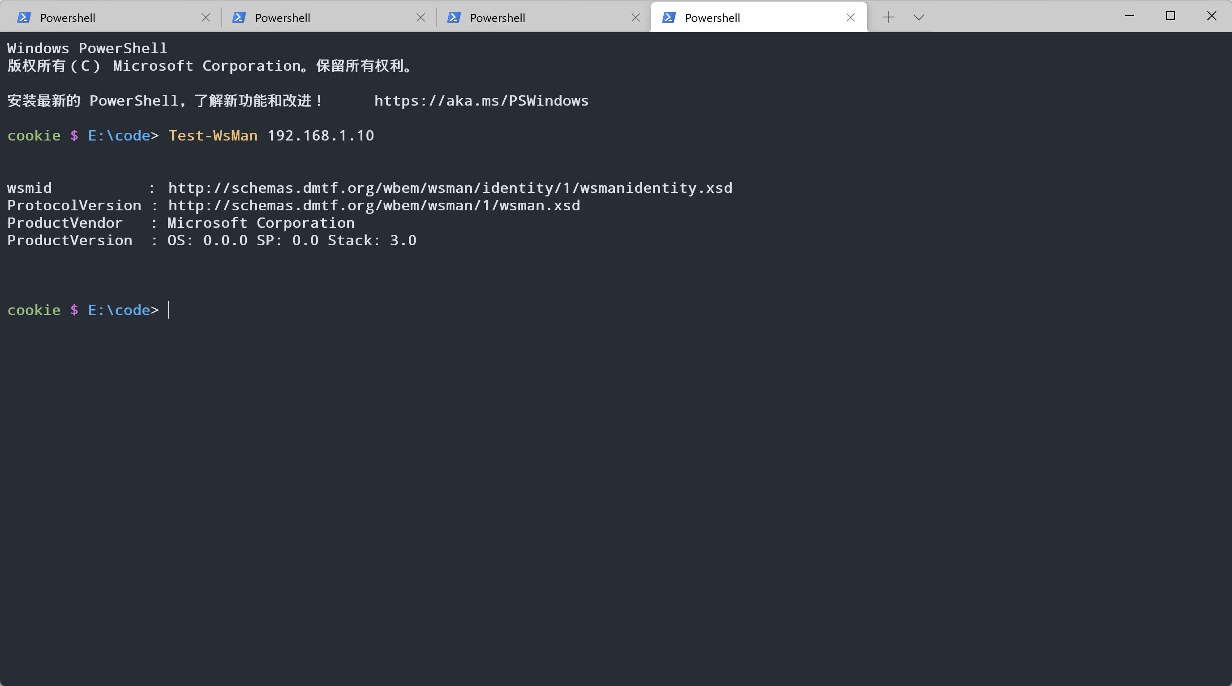
Task: Open a new tab with the plus button
Action: (x=888, y=18)
